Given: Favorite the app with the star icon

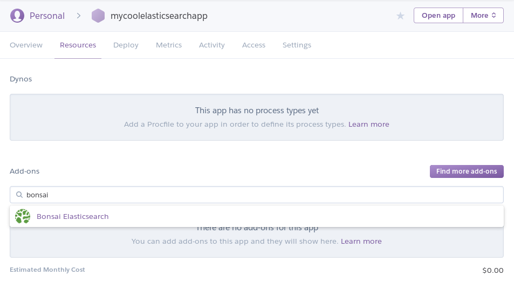Looking at the screenshot, I should coord(400,16).
